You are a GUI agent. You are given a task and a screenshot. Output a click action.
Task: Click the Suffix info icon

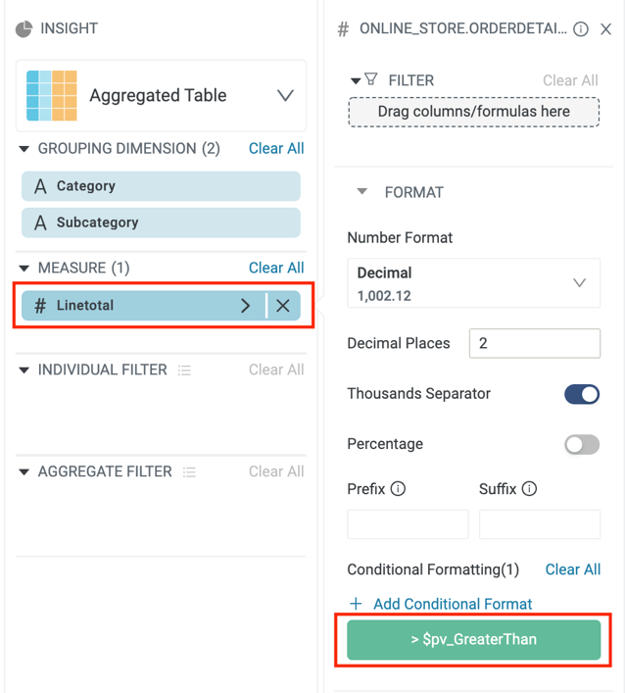click(x=530, y=488)
